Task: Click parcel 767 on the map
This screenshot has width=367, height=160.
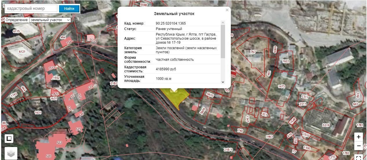Action: (x=253, y=52)
